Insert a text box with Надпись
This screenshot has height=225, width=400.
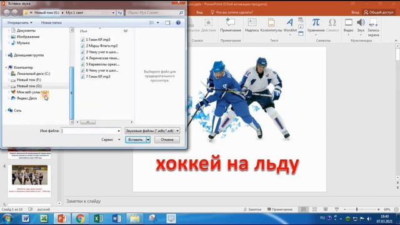pyautogui.click(x=252, y=25)
